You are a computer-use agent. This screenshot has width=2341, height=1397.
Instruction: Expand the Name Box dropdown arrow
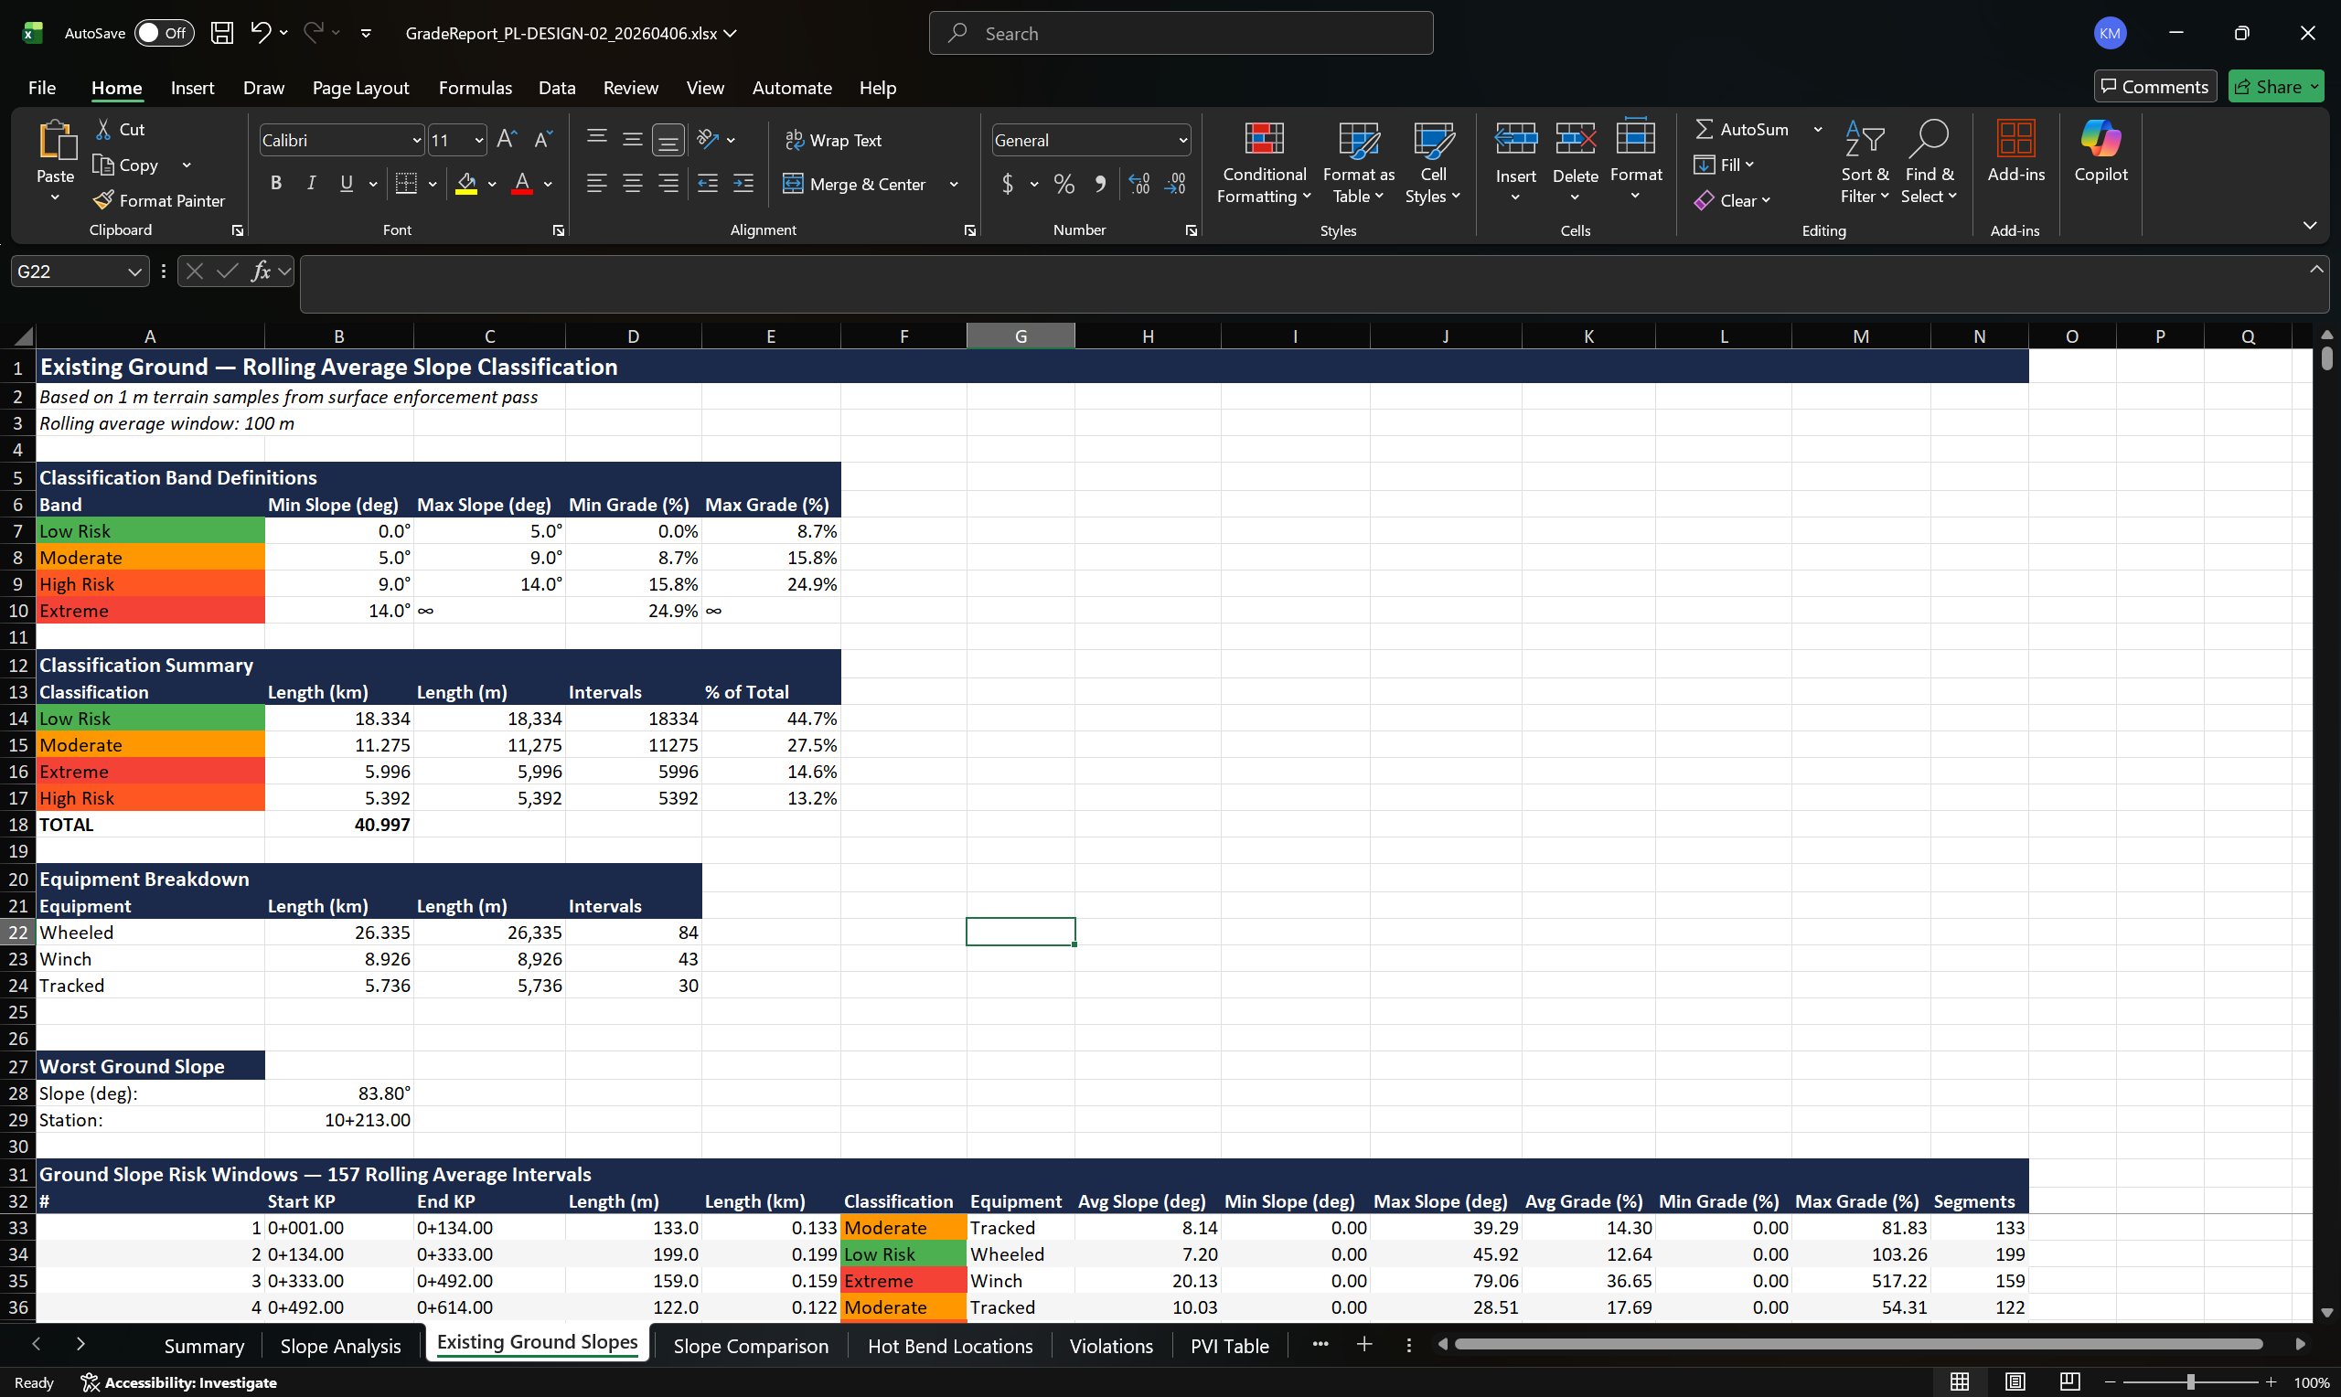coord(134,272)
